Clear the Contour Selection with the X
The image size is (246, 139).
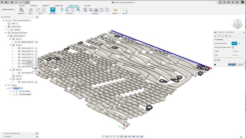click(x=239, y=43)
